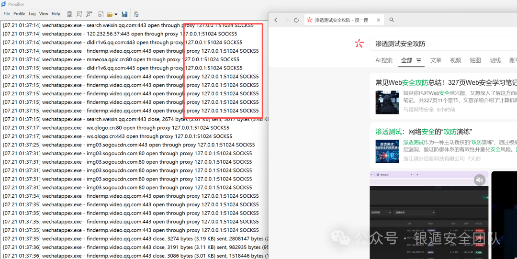Select the log row with 3086 bytes sent
The width and height of the screenshot is (517, 259).
pyautogui.click(x=135, y=256)
